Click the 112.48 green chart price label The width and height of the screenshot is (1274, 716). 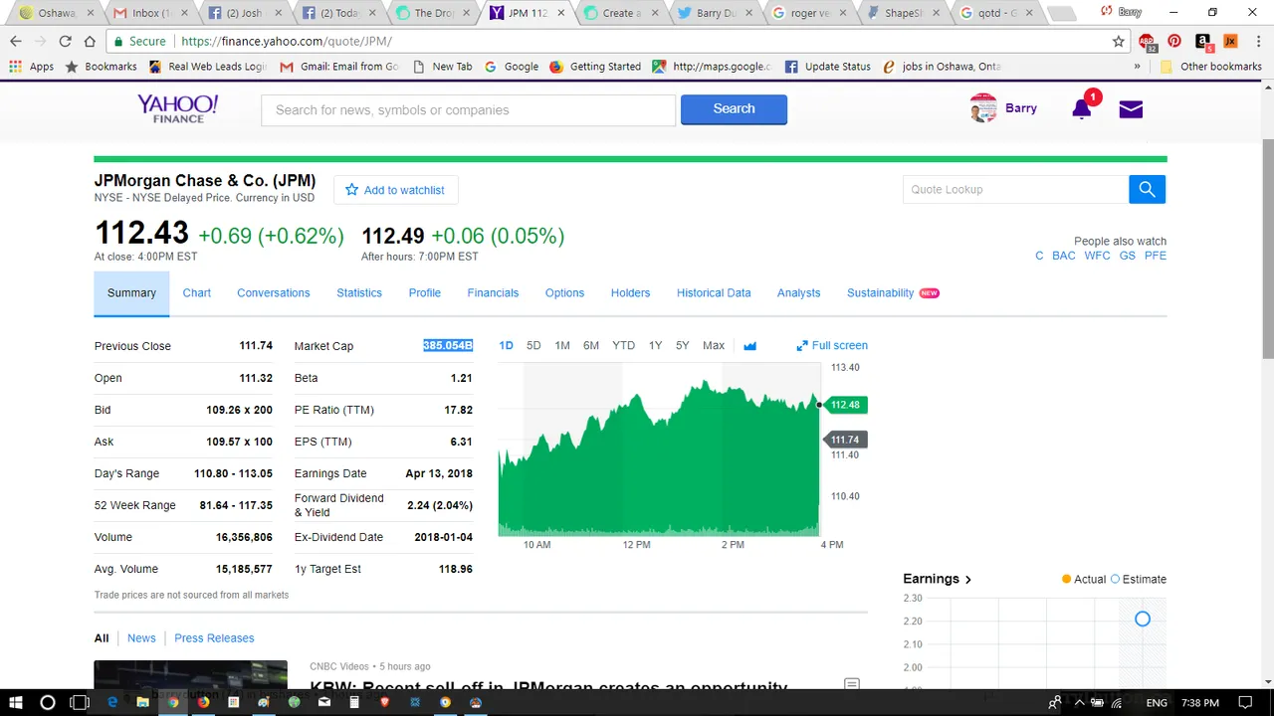tap(844, 405)
